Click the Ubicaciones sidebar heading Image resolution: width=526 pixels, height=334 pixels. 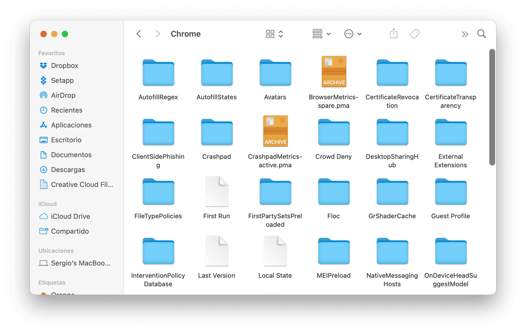[56, 251]
